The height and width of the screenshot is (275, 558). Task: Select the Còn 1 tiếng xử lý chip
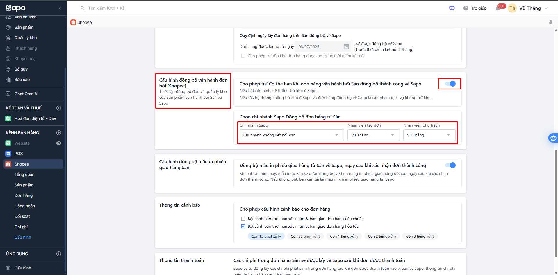pos(344,236)
